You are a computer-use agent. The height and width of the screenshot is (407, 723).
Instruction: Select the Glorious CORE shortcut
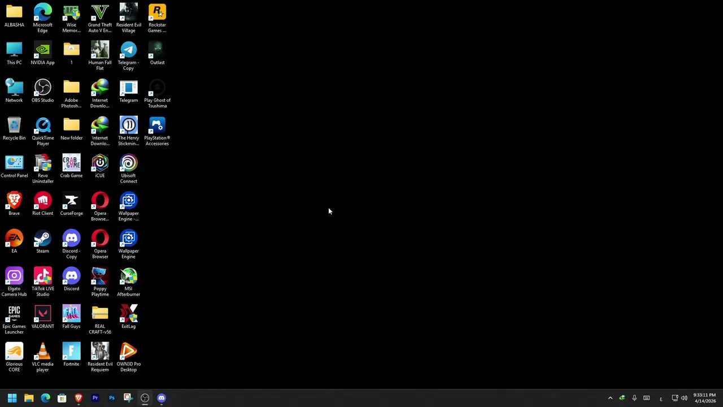point(14,357)
